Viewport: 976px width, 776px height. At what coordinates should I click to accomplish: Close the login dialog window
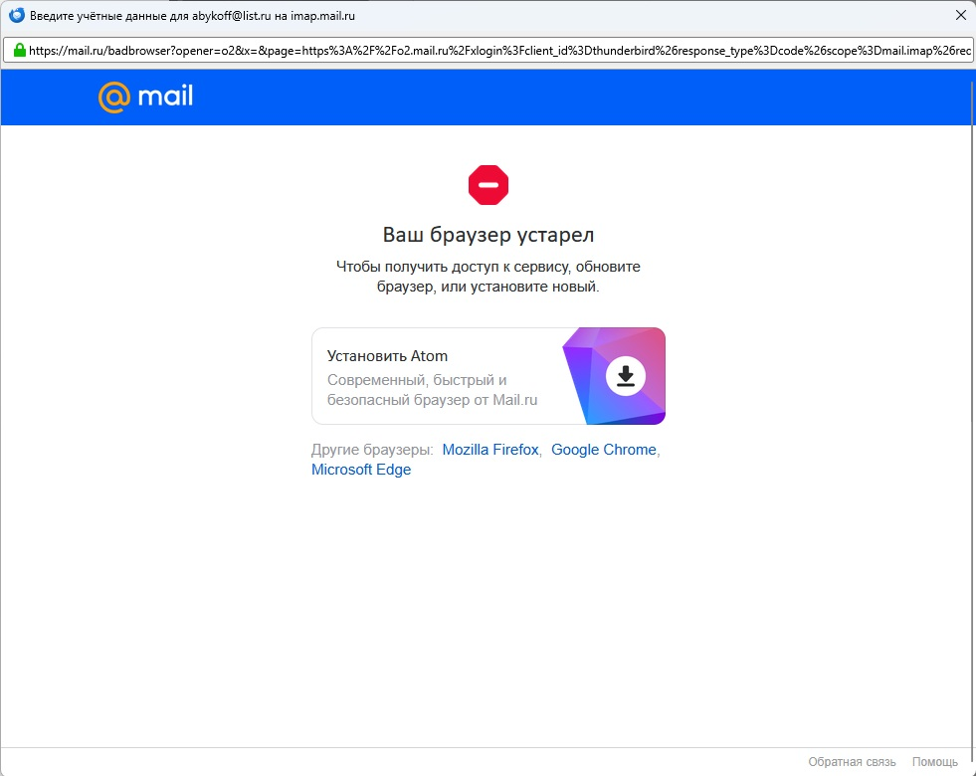[960, 16]
